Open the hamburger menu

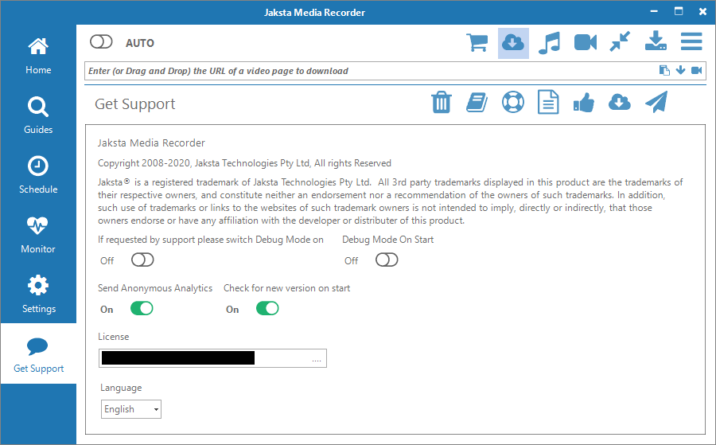pyautogui.click(x=691, y=41)
